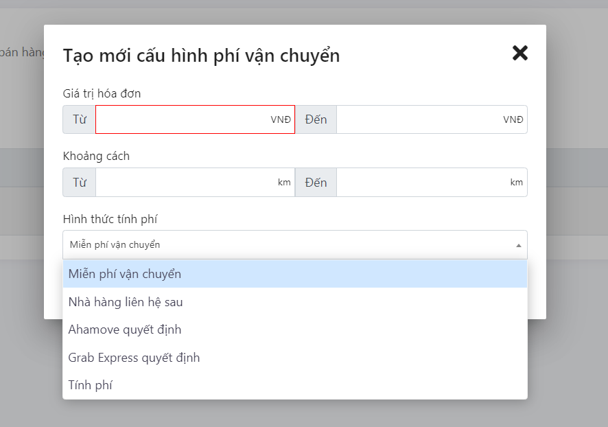
Task: Click the fee type dropdown arrow
Action: click(x=518, y=245)
